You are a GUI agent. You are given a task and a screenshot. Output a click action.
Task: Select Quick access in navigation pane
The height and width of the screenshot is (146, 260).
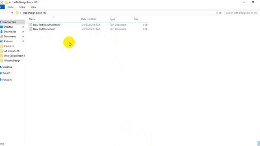coord(9,22)
